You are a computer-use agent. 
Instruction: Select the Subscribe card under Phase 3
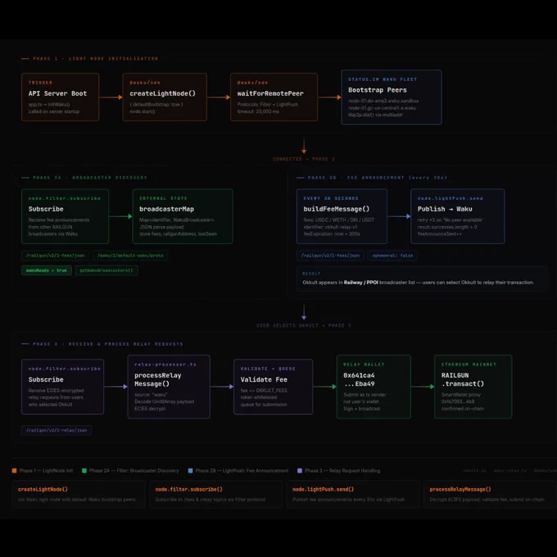coord(62,387)
